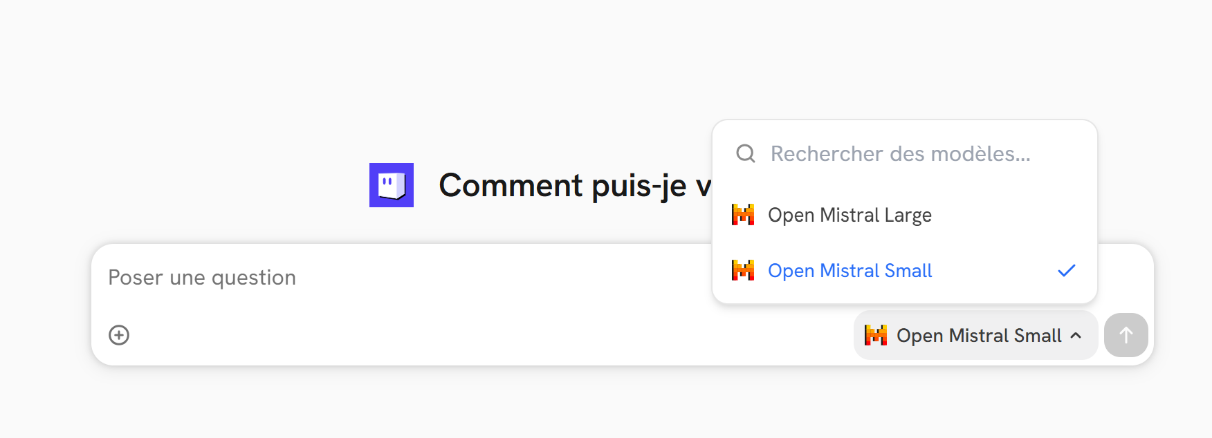The width and height of the screenshot is (1212, 438).
Task: Click the purple assistant logo icon
Action: (392, 185)
